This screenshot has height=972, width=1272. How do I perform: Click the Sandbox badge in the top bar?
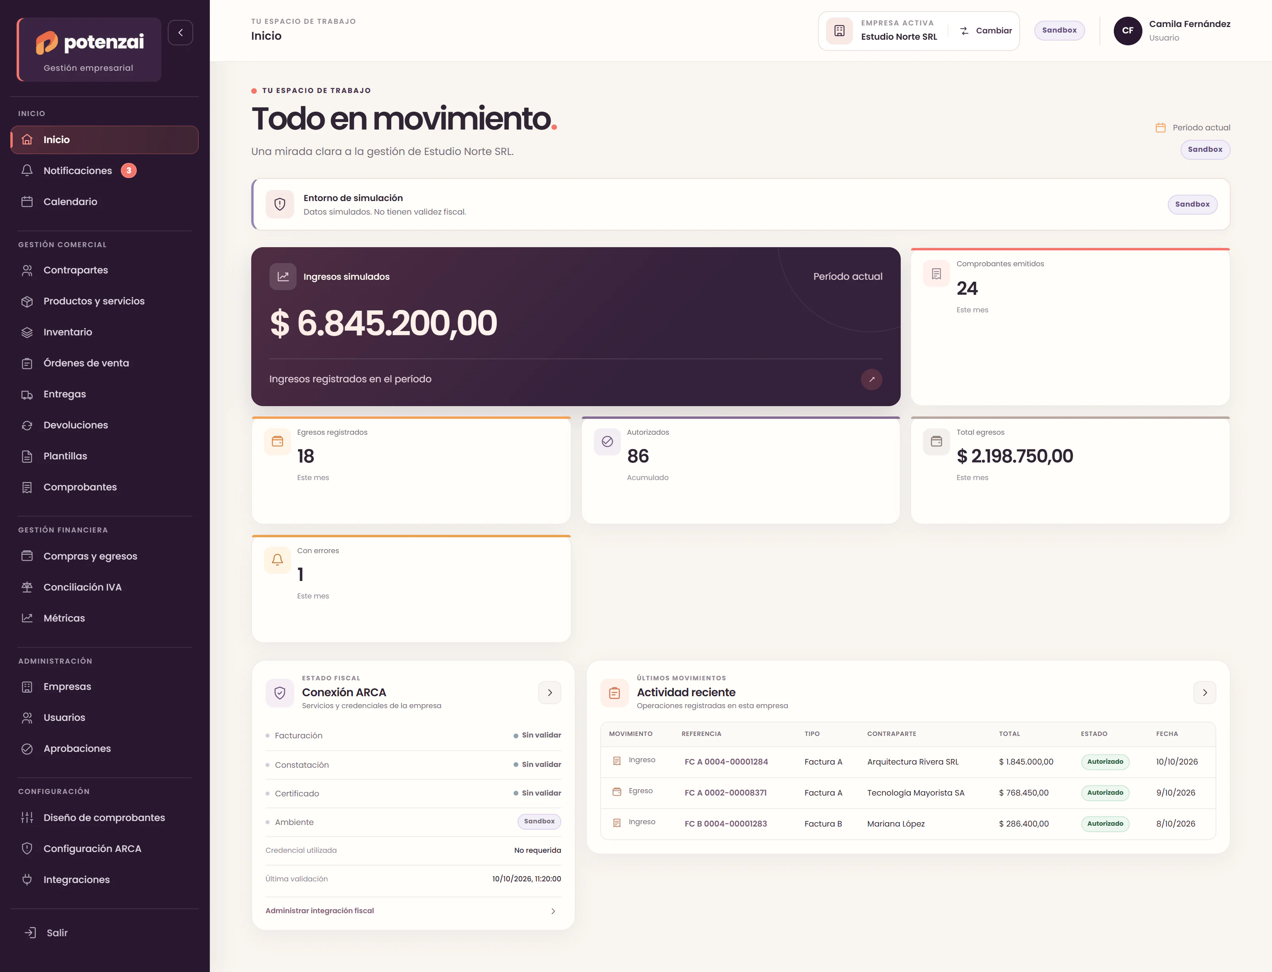(1059, 31)
